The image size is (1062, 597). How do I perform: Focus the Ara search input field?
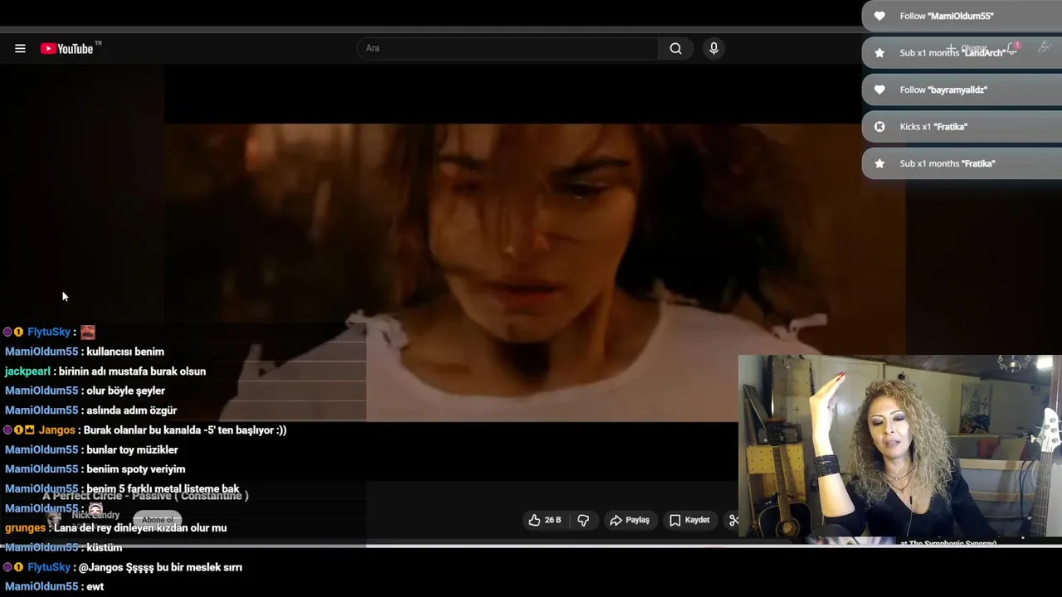pos(508,49)
